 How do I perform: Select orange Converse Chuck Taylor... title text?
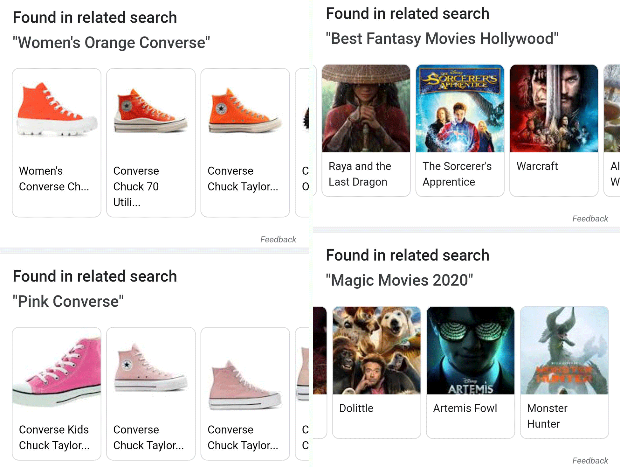point(243,178)
